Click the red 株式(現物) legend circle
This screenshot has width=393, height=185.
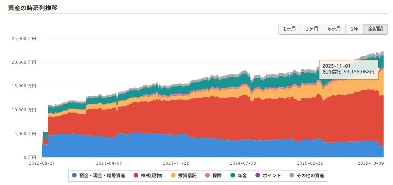click(x=136, y=175)
